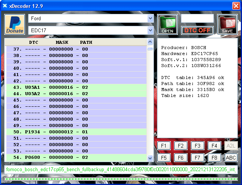Click the F4 button

click(214, 146)
